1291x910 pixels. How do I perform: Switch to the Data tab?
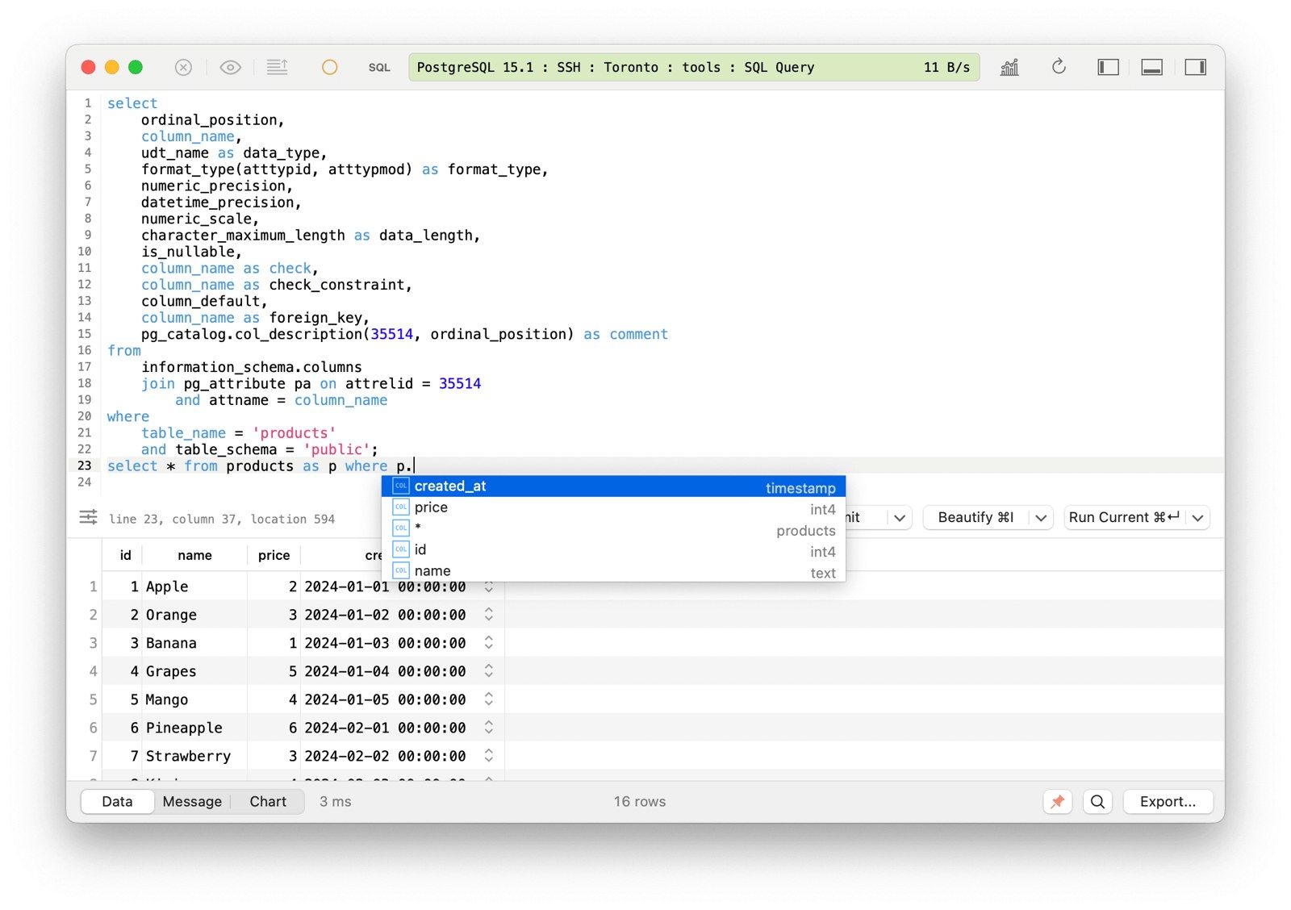(x=117, y=801)
